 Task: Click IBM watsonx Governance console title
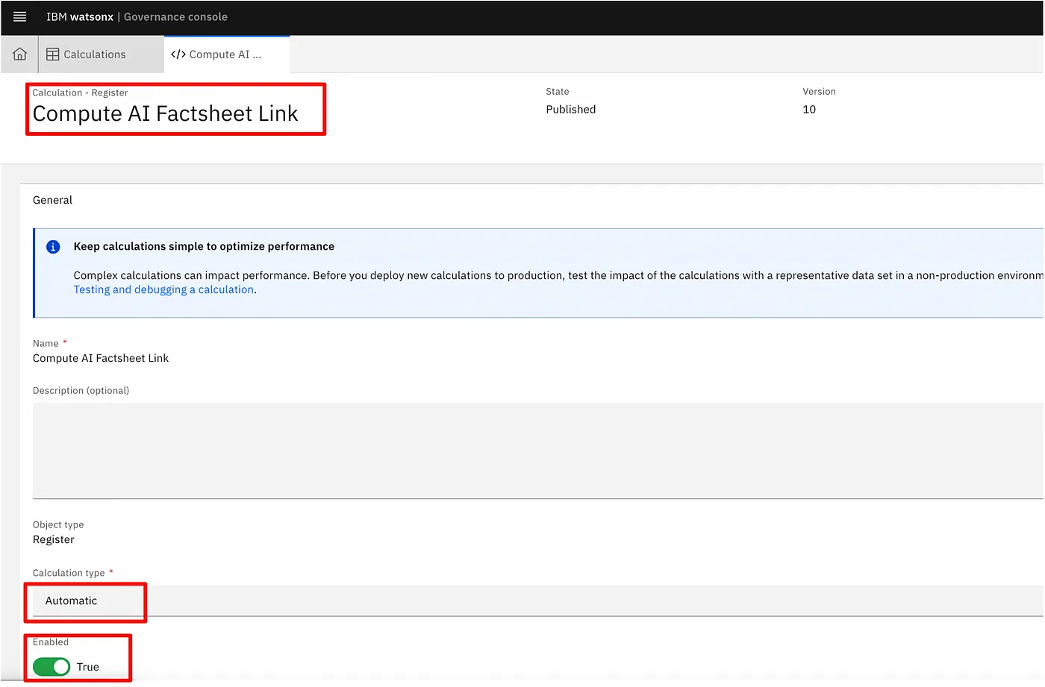[x=137, y=16]
